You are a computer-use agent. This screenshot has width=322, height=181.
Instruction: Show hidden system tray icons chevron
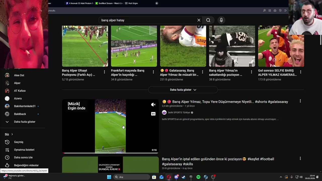(x=281, y=177)
